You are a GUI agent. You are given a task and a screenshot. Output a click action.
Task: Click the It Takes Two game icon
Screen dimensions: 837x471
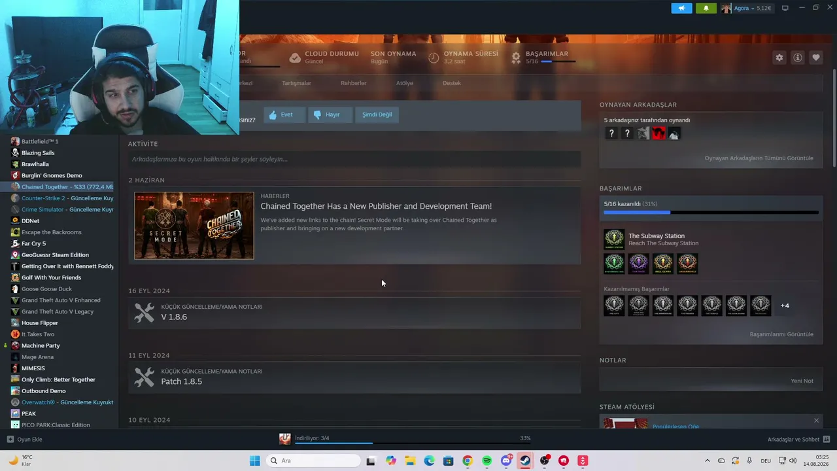pyautogui.click(x=15, y=334)
